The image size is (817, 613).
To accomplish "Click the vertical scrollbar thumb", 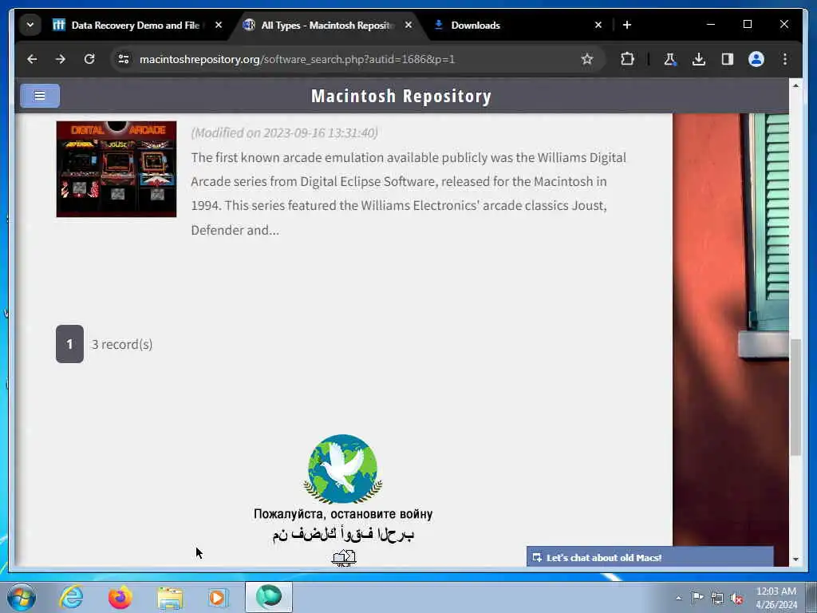I will tap(795, 397).
